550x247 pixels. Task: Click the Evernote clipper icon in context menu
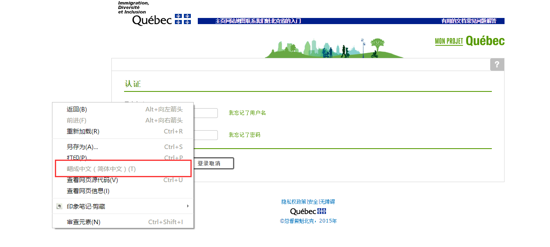pyautogui.click(x=59, y=207)
